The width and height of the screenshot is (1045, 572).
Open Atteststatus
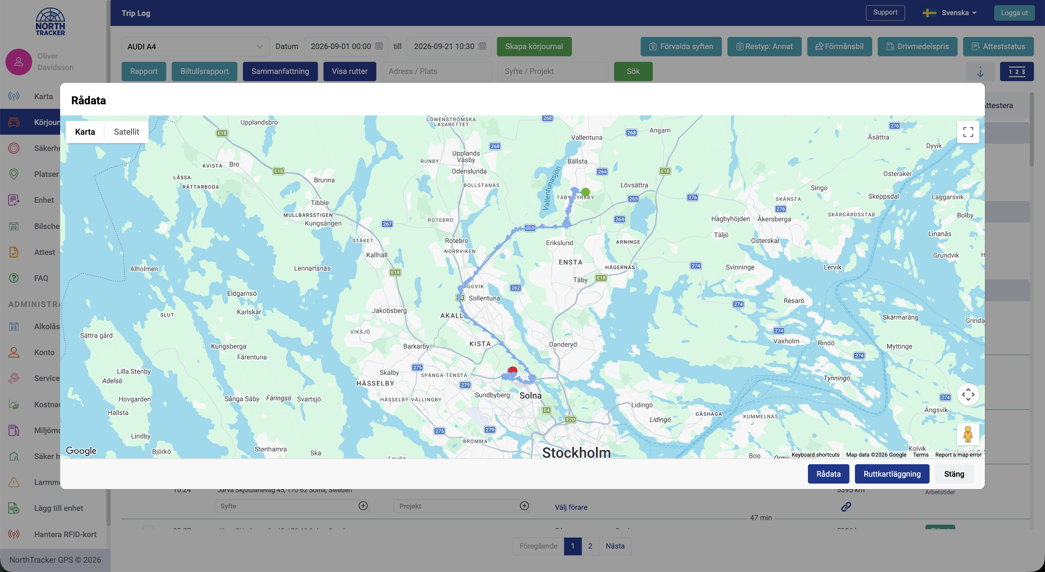(x=998, y=47)
